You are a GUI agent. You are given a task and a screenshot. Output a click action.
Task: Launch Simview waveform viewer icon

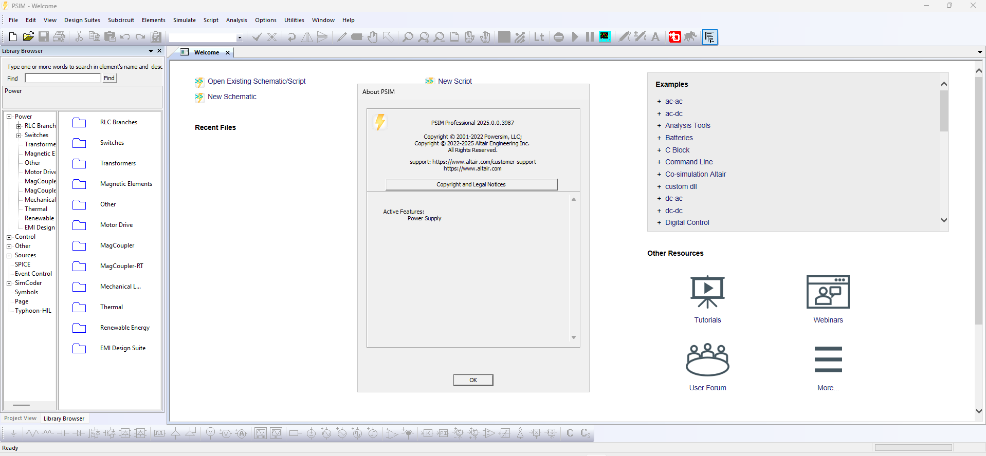pos(605,36)
